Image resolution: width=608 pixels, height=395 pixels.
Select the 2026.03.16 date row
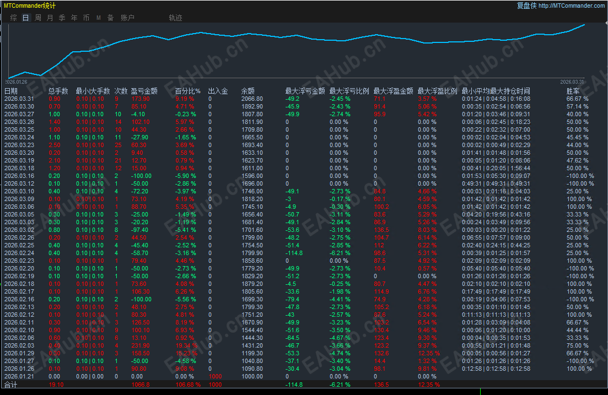click(x=19, y=176)
